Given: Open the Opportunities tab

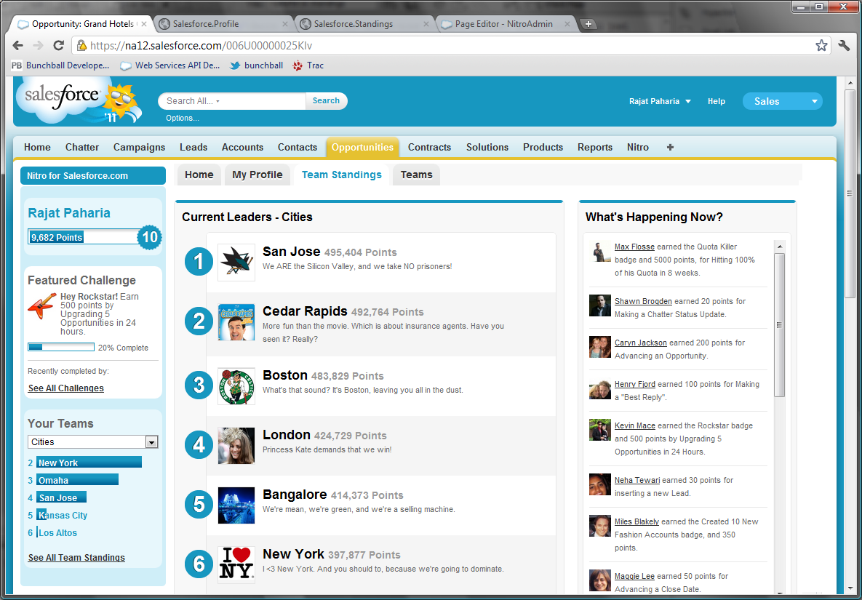Looking at the screenshot, I should click(x=362, y=147).
